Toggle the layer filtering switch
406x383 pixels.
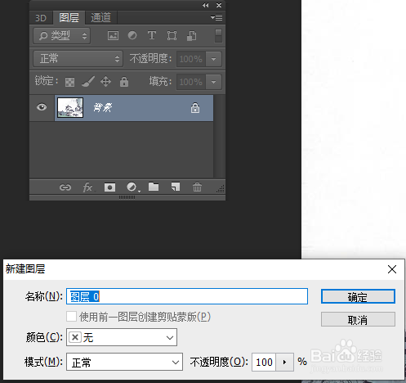(x=218, y=36)
